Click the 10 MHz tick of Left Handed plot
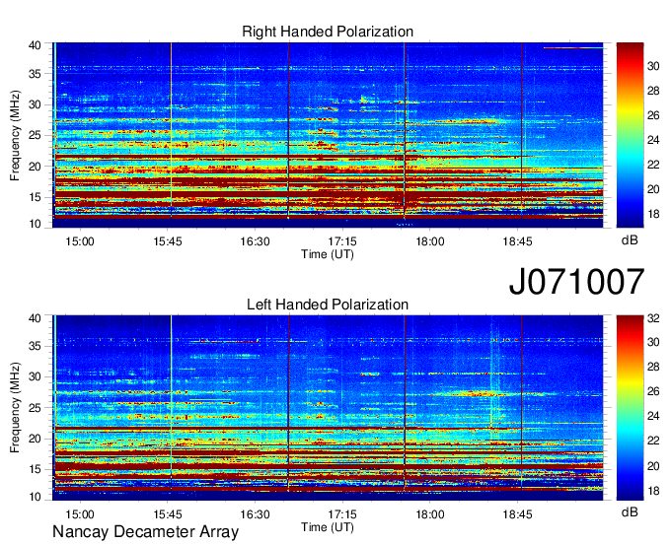Viewport: 671px width, 544px height. pos(35,497)
